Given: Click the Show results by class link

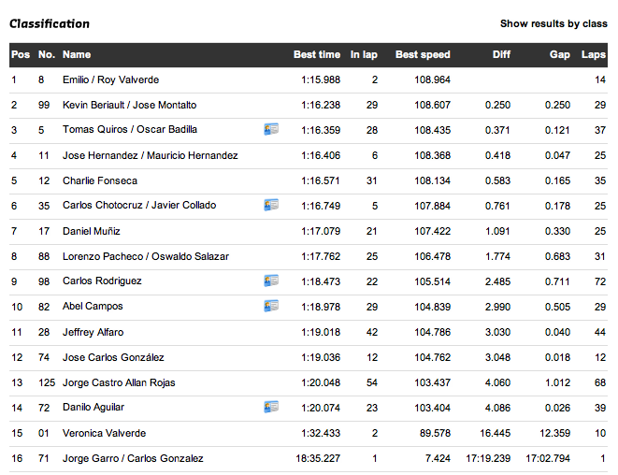Looking at the screenshot, I should (553, 23).
